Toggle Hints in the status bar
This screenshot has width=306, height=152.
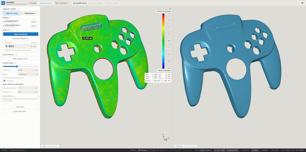pos(255,150)
